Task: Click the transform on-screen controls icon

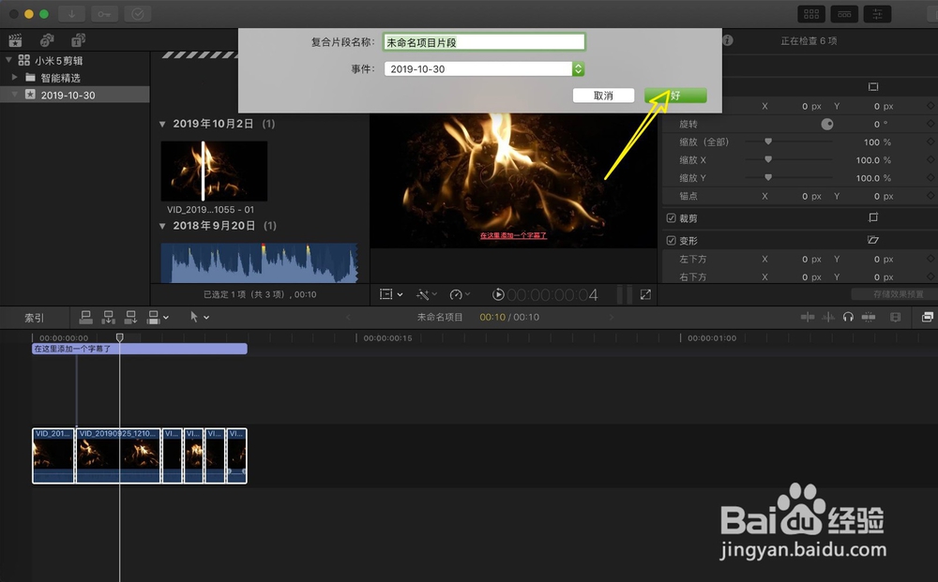Action: (872, 86)
